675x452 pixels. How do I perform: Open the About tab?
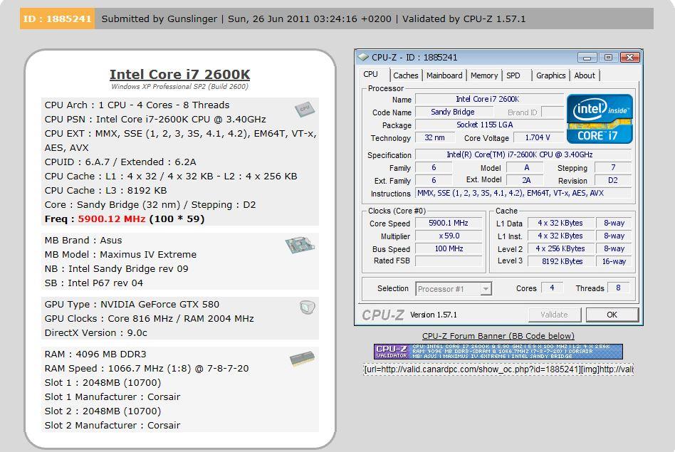(x=585, y=75)
